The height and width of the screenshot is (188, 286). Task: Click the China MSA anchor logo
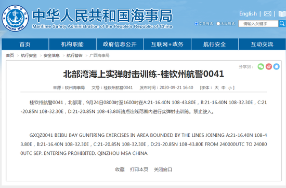tap(15, 18)
